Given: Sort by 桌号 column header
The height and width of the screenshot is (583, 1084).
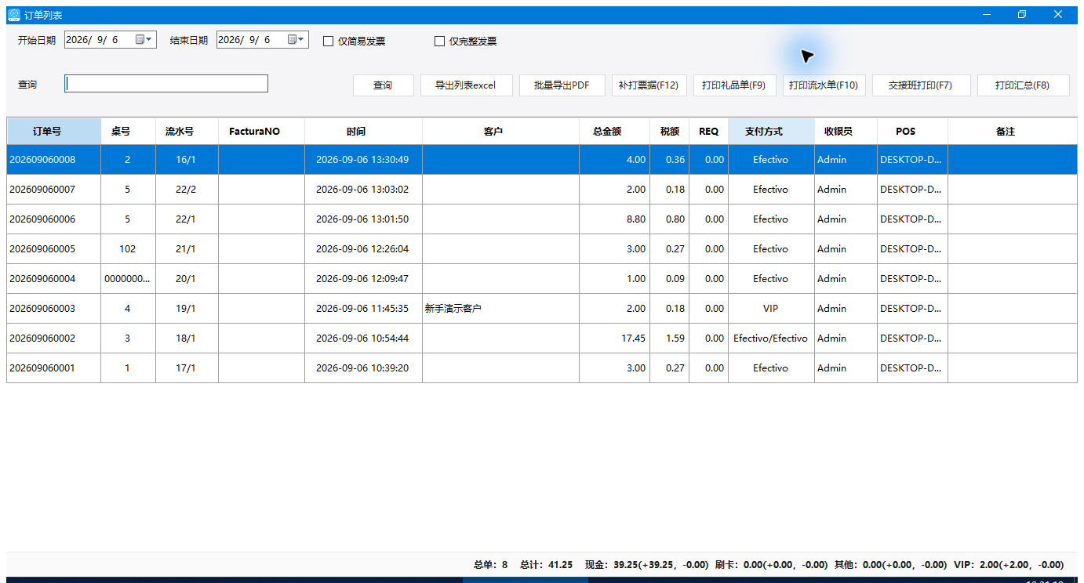Looking at the screenshot, I should coord(129,131).
